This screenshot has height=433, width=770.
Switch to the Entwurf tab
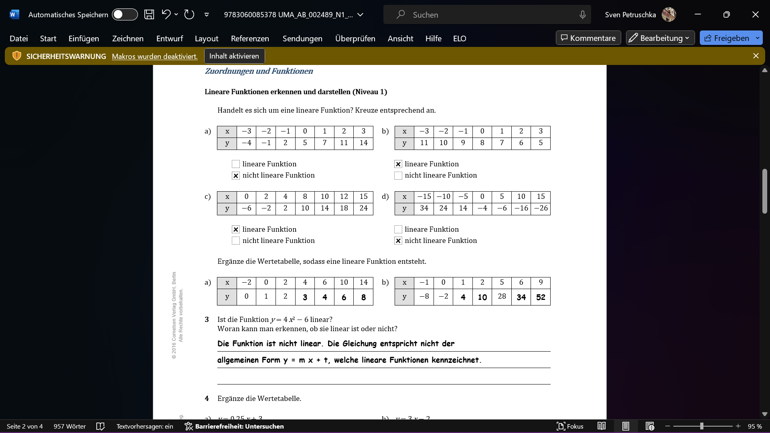tap(170, 38)
